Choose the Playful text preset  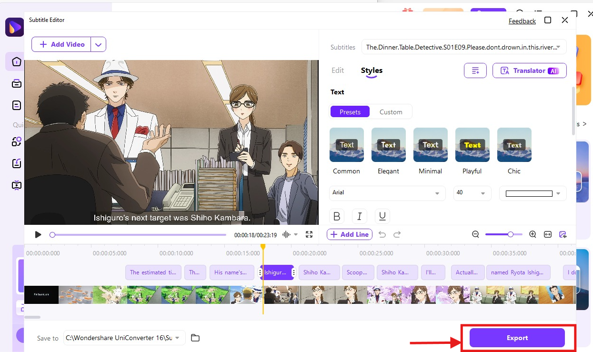tap(472, 145)
